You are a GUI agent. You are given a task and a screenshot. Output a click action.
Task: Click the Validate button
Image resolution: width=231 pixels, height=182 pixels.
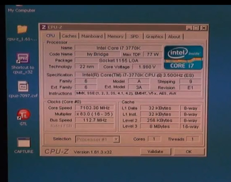click(155, 151)
